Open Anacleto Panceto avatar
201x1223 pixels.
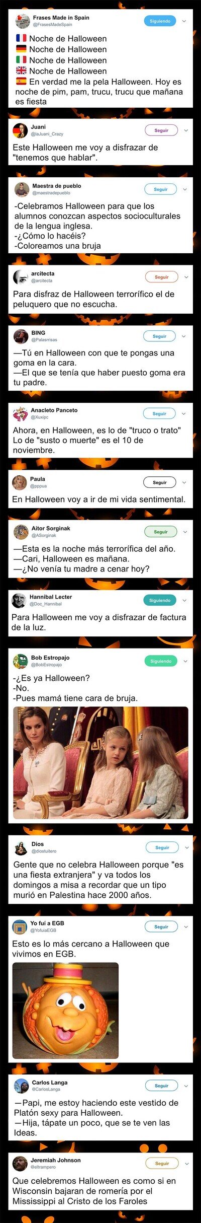[21, 413]
